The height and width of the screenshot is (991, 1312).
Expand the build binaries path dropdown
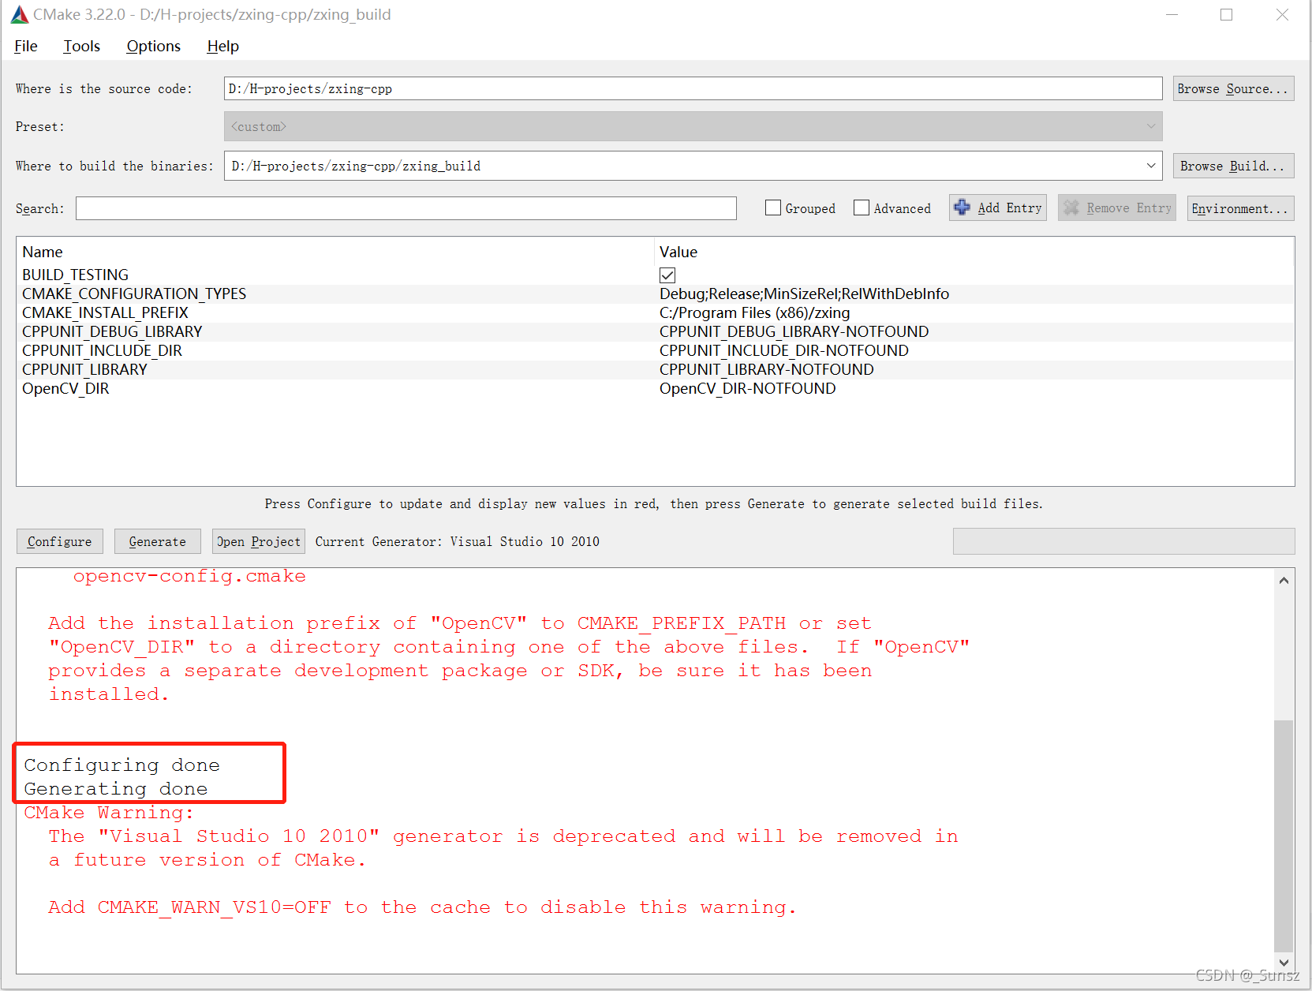point(1151,166)
